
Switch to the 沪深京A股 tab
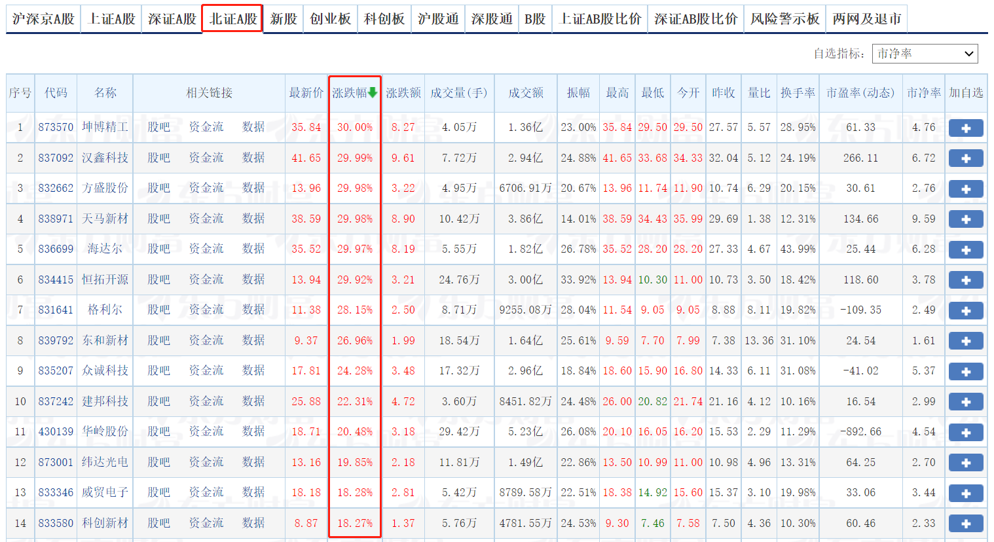coord(43,20)
